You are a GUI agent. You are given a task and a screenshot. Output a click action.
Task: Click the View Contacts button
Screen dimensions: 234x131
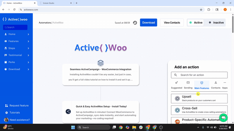coord(172,23)
